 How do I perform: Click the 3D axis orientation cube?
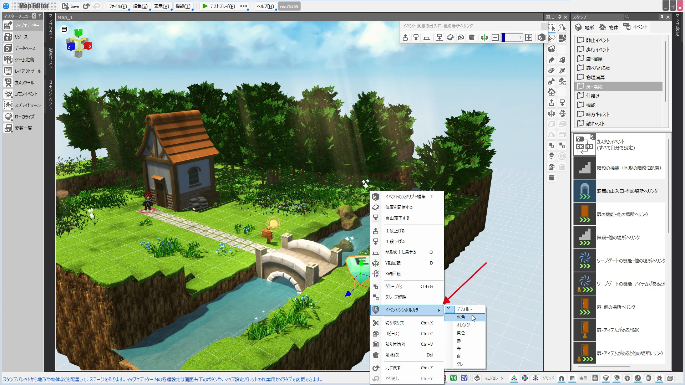pyautogui.click(x=79, y=43)
